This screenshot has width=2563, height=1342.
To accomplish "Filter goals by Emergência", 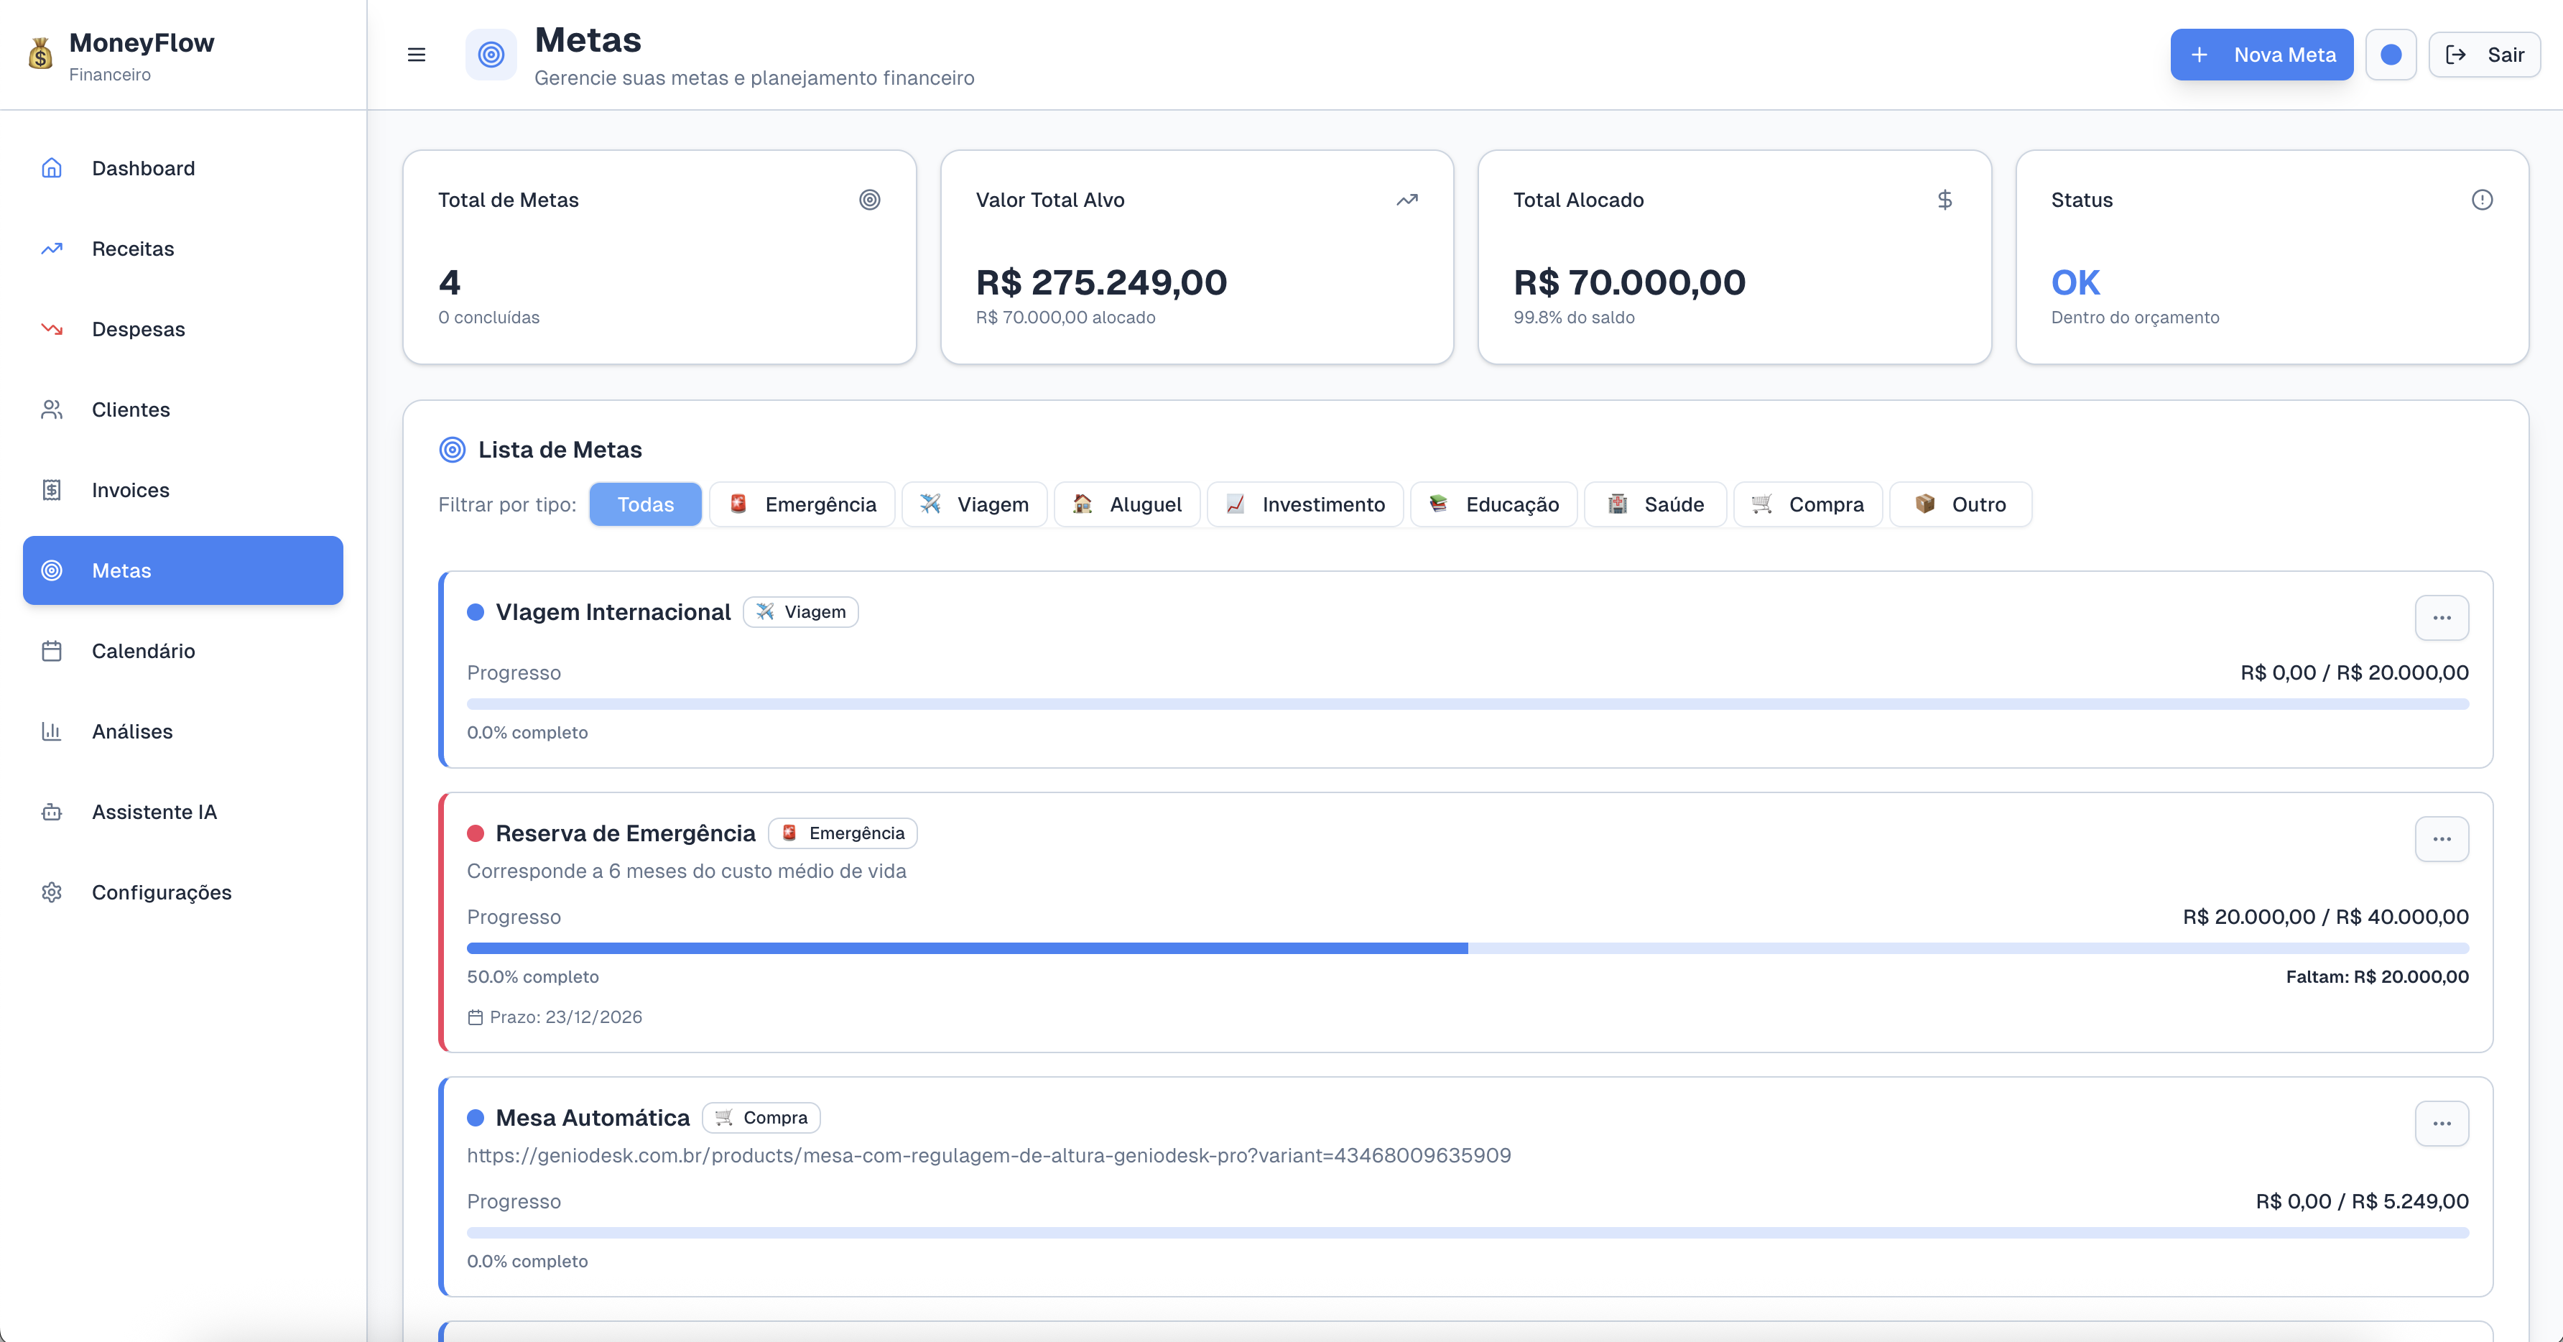I will pyautogui.click(x=802, y=504).
